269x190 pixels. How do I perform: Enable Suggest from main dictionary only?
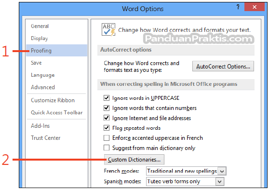[x=107, y=148]
